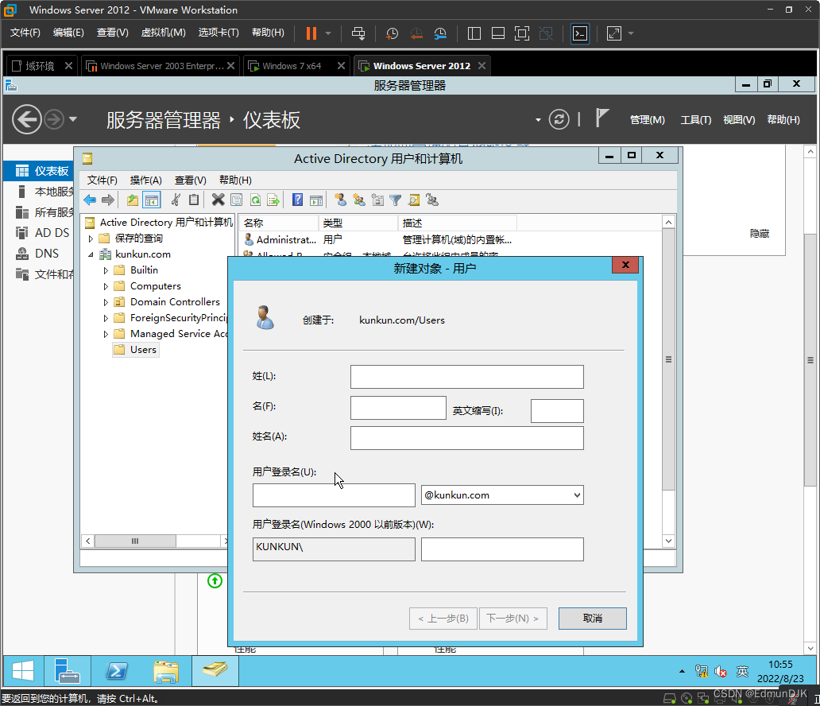Click VMware take snapshot clock icon
820x706 pixels.
click(x=392, y=33)
